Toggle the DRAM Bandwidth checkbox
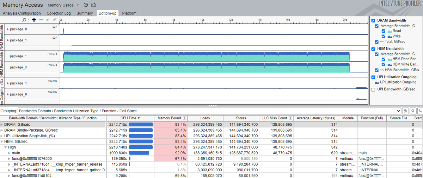The height and width of the screenshot is (178, 423). point(374,20)
